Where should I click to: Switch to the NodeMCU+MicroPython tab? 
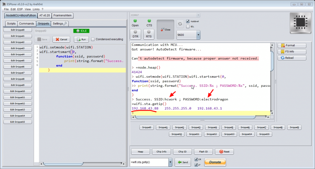(21, 15)
